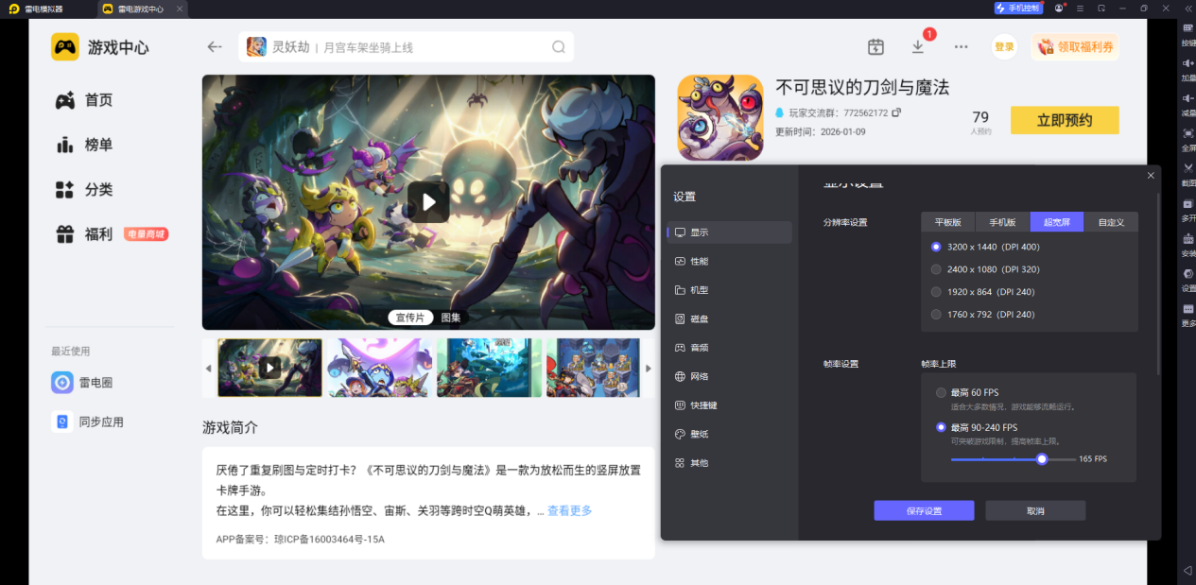Open 其他 settings category
The image size is (1196, 585).
coord(730,463)
